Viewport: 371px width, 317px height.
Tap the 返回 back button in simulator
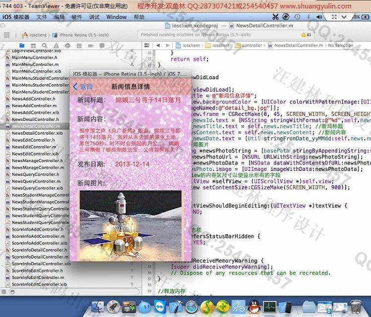point(83,87)
